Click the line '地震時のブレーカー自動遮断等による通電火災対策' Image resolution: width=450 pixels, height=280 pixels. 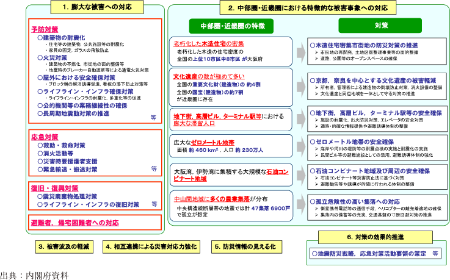coord(96,70)
